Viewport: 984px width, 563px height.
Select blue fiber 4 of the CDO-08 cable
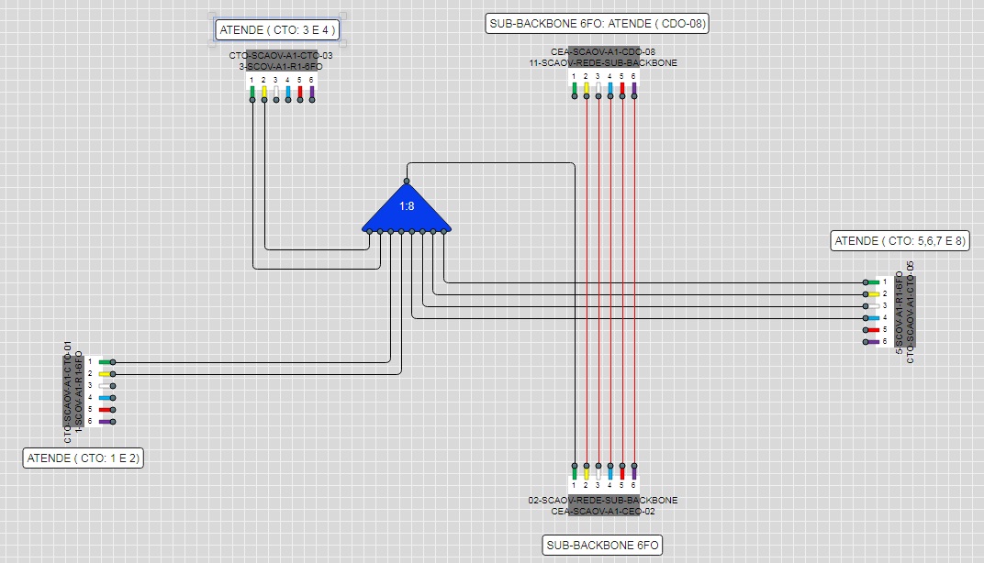610,88
